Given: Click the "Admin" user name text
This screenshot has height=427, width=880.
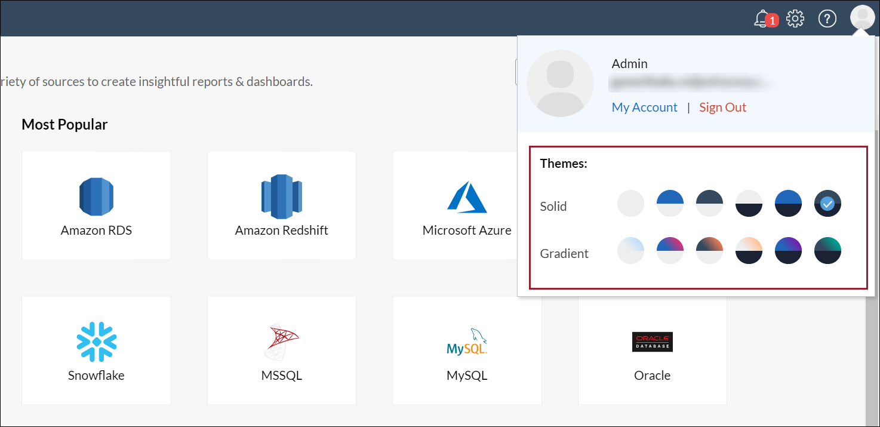Looking at the screenshot, I should (x=630, y=64).
